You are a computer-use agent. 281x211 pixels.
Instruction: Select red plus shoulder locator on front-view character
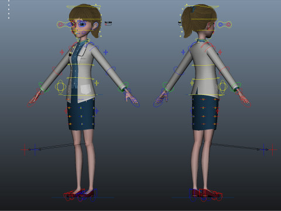[x=62, y=52]
